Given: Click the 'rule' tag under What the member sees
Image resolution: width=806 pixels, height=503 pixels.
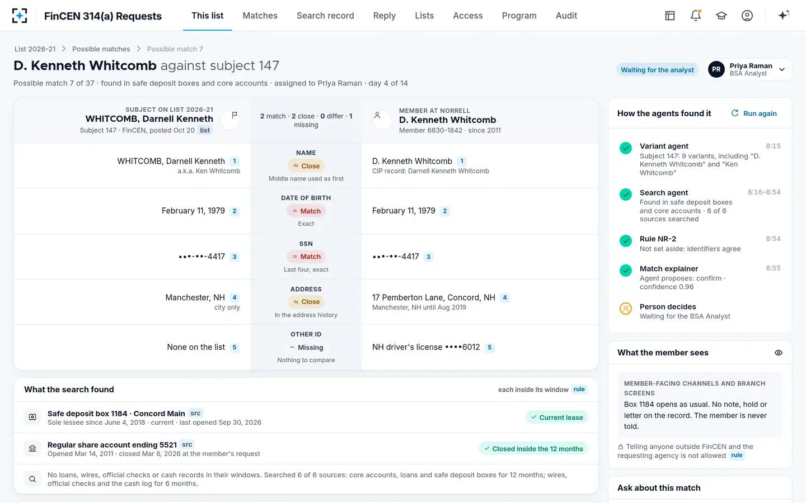Looking at the screenshot, I should 737,455.
